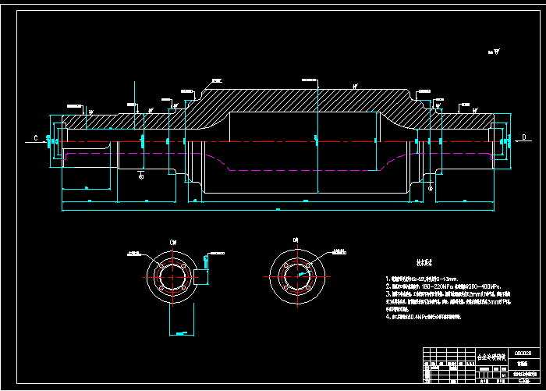This screenshot has height=391, width=546.
Task: Select the technical requirements heading text
Action: click(x=424, y=263)
